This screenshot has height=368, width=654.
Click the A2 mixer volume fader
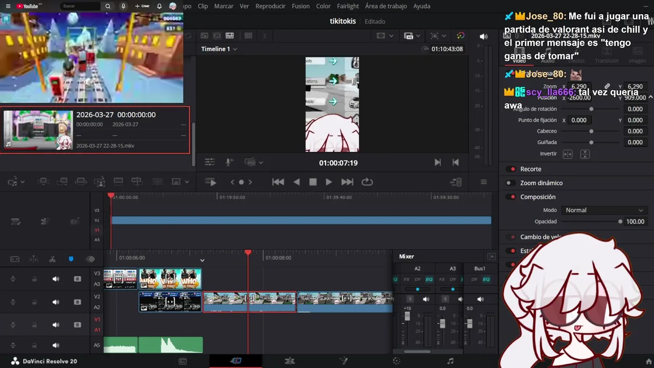(407, 316)
